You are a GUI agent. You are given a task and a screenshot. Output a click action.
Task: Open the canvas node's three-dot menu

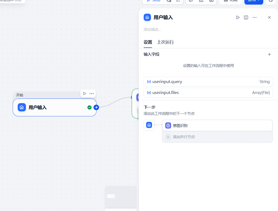(x=92, y=93)
